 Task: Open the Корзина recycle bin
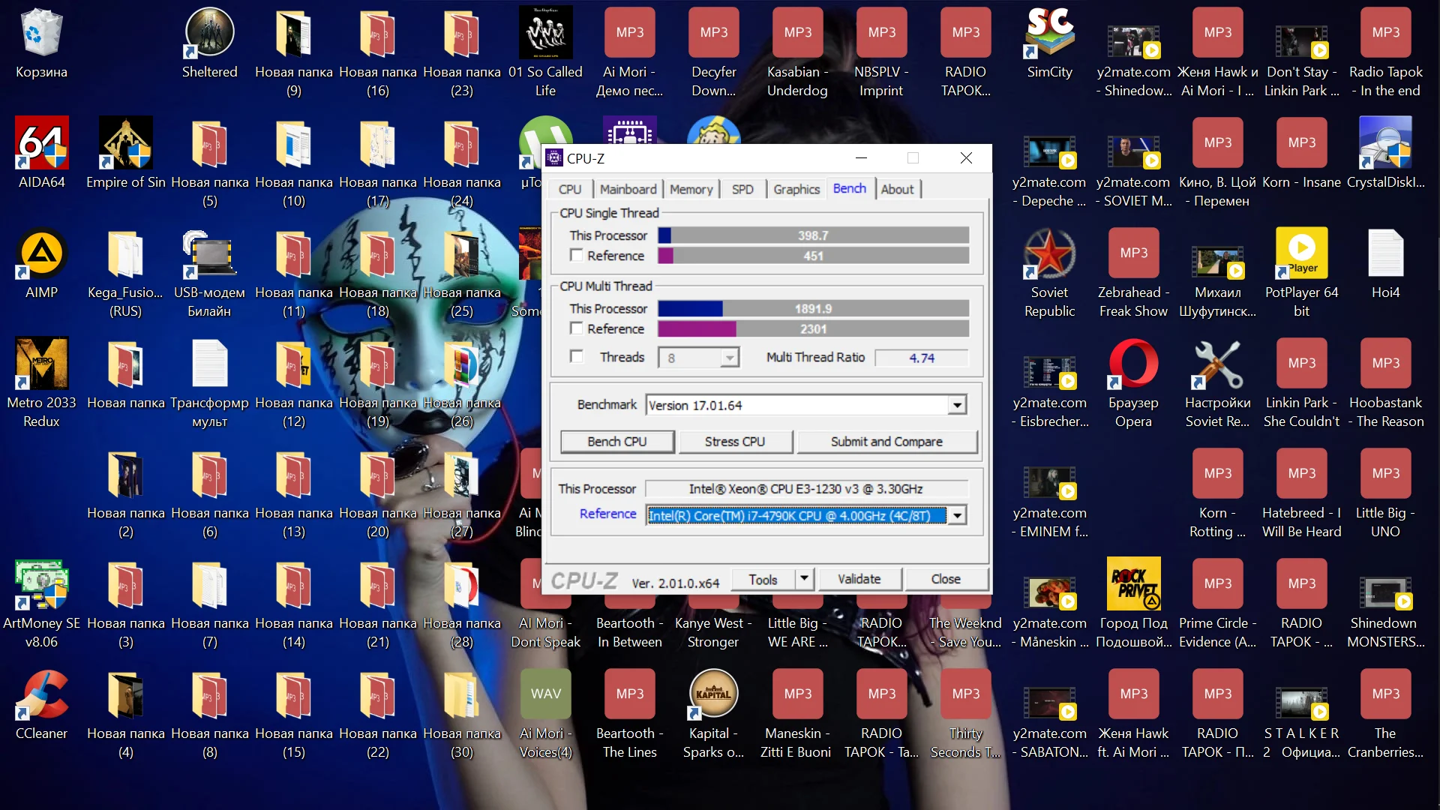[41, 34]
